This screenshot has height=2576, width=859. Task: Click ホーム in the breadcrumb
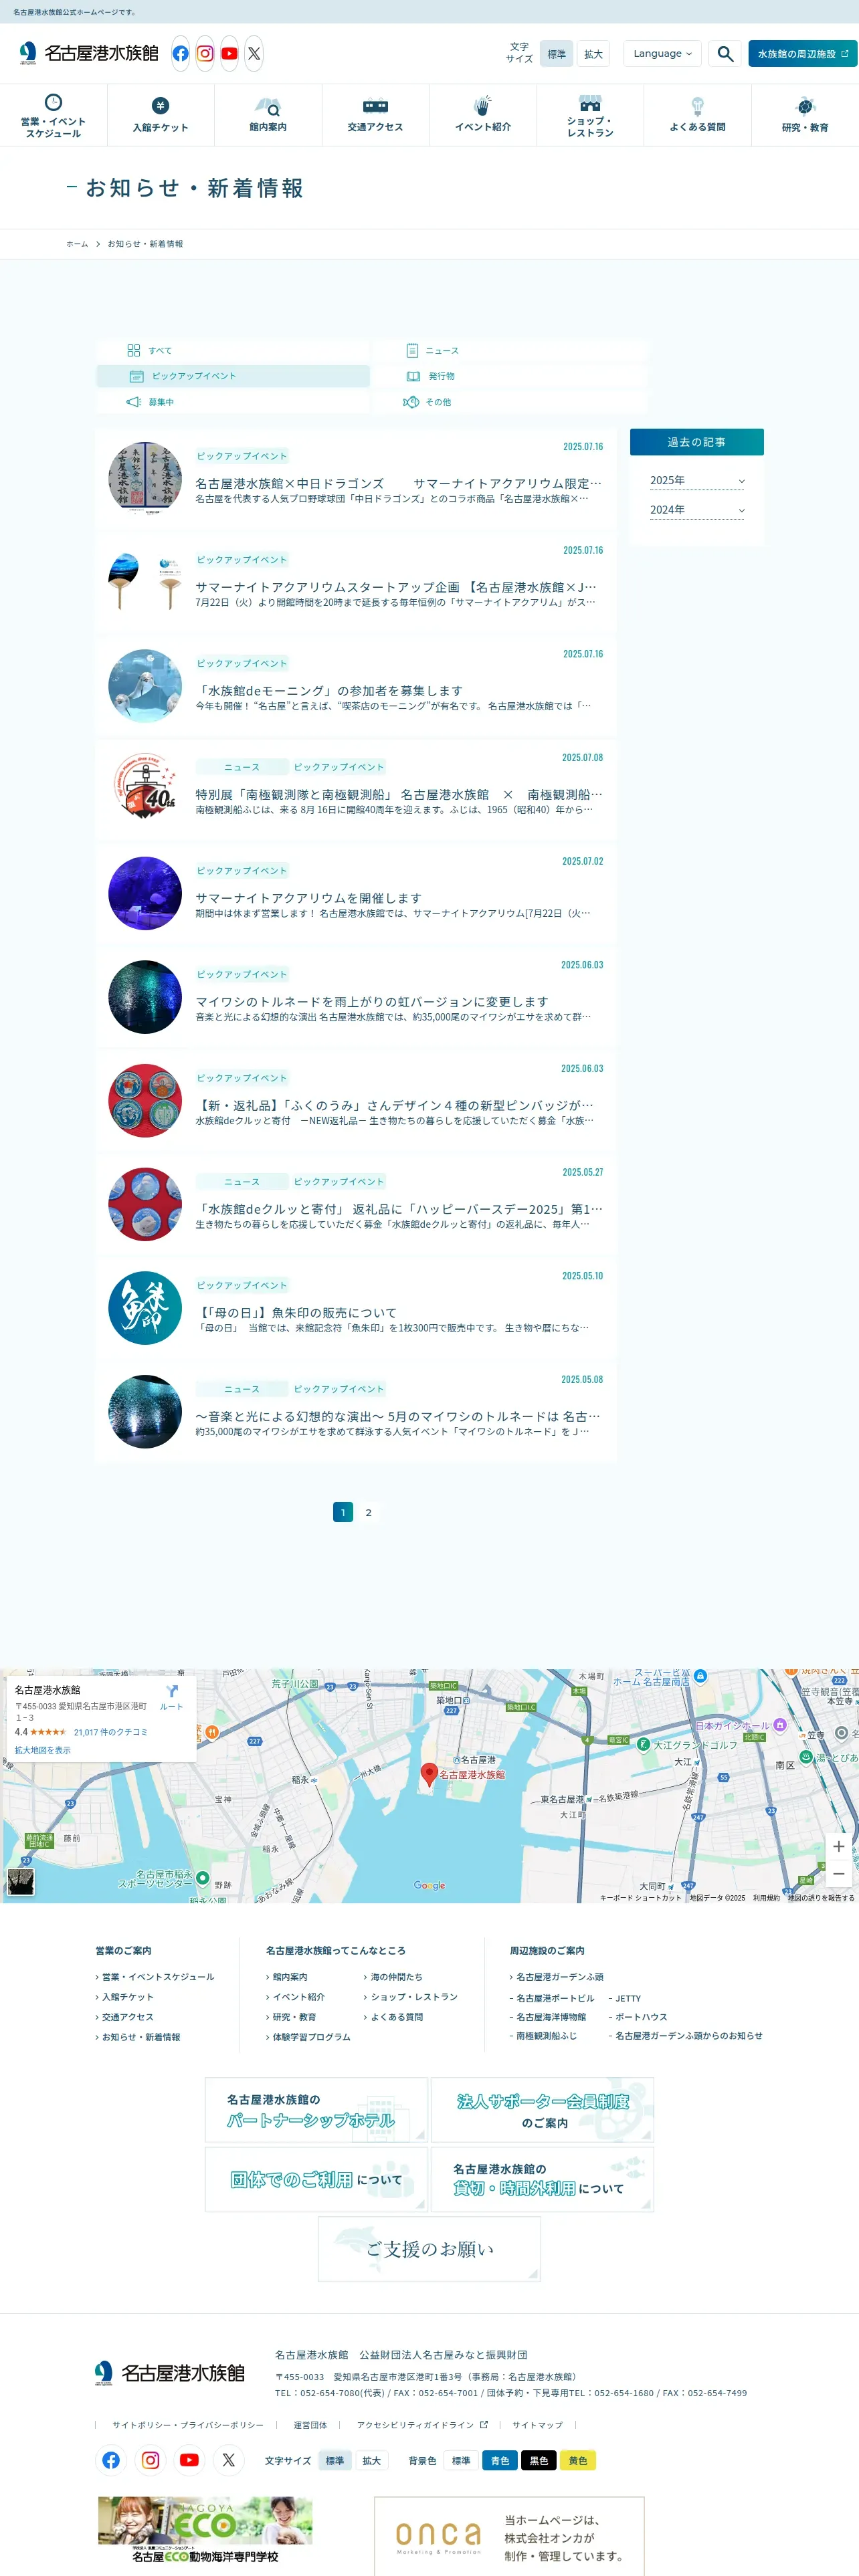tap(77, 244)
